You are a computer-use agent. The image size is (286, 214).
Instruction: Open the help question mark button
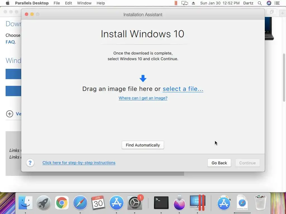[30, 163]
